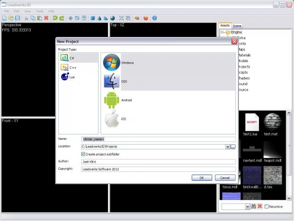
Task: Open the Location path dropdown
Action: click(x=228, y=146)
